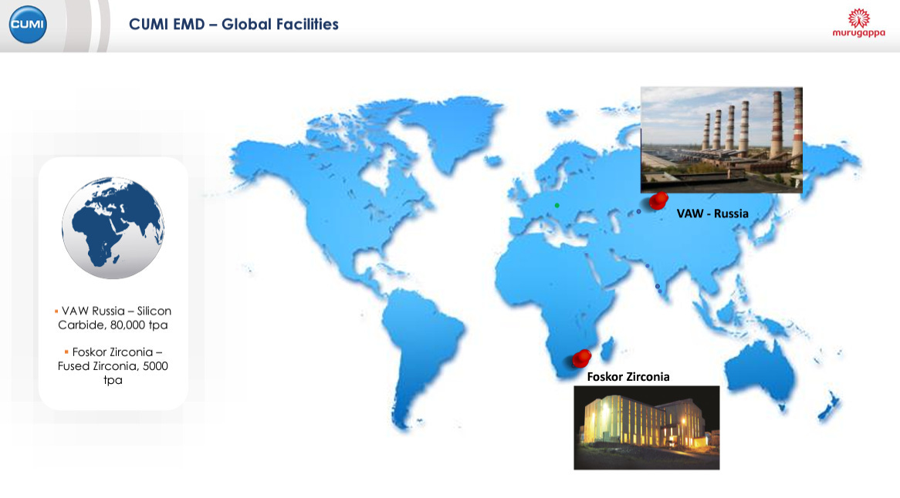Select the 'CUMI EMD – Global Facilities' title
Viewport: 900px width, 498px height.
234,24
